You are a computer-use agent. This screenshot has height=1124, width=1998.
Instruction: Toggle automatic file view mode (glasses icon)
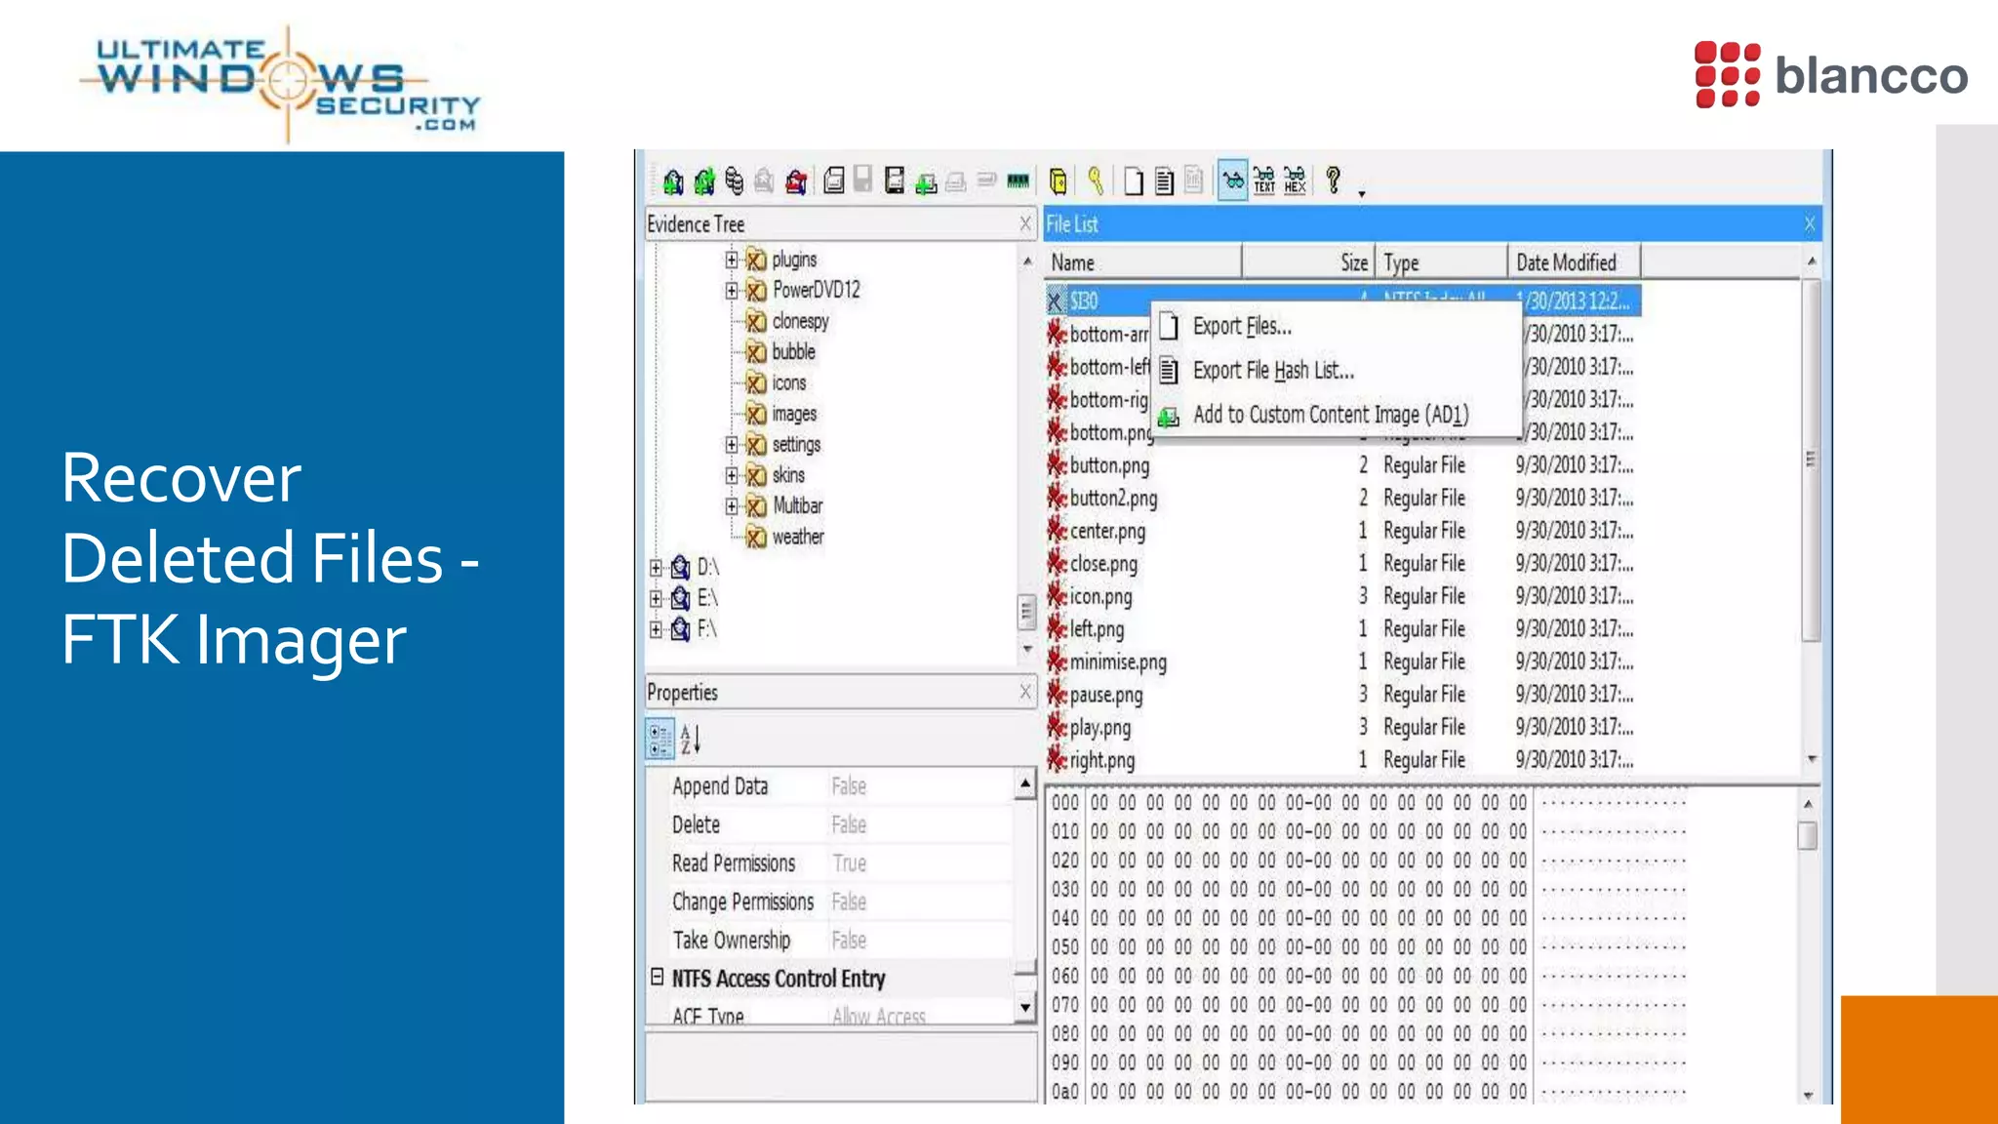coord(1233,181)
